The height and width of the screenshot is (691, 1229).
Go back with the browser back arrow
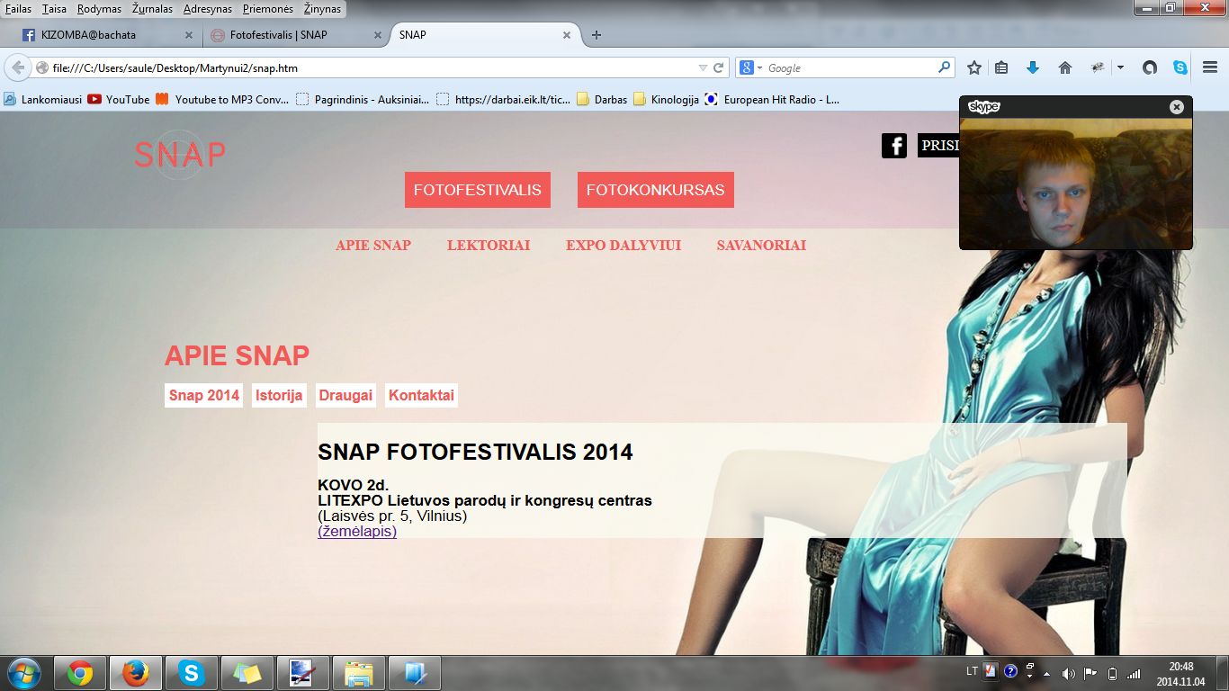coord(18,67)
